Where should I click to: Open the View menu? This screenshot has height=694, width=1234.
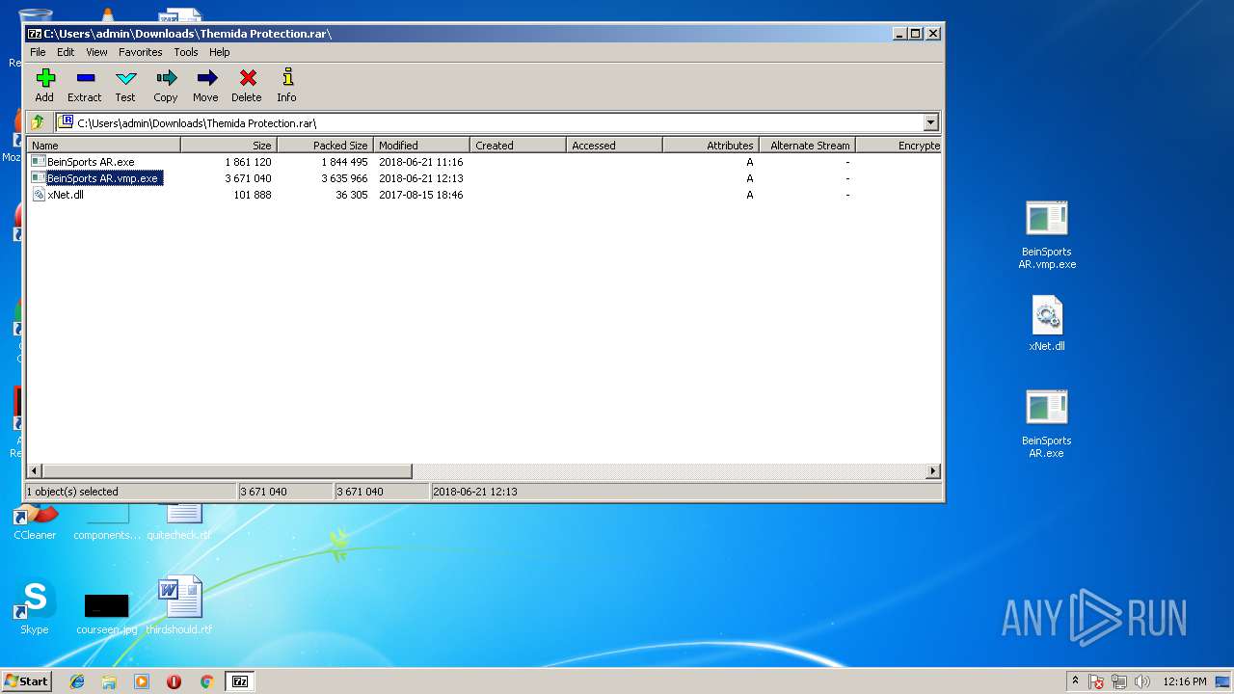pyautogui.click(x=96, y=52)
